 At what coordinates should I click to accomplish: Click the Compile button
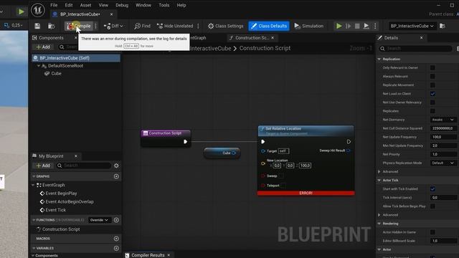click(78, 26)
